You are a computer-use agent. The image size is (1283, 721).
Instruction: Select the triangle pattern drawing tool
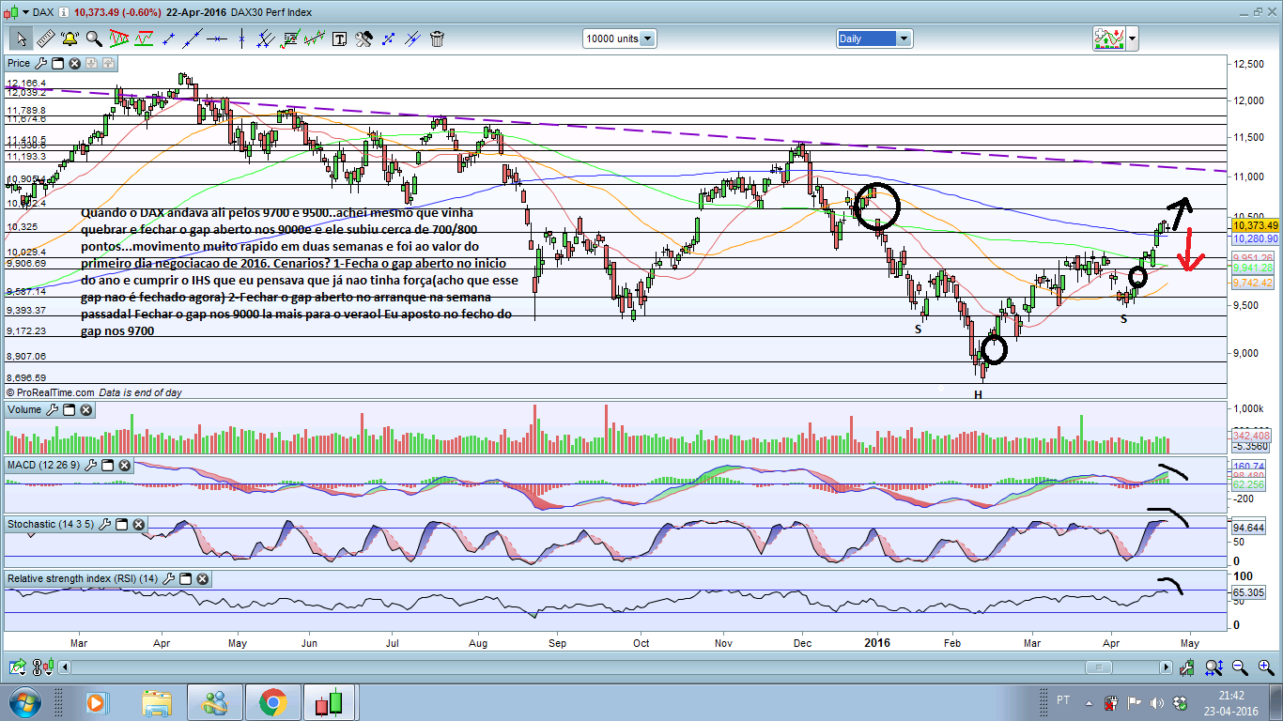coord(119,38)
